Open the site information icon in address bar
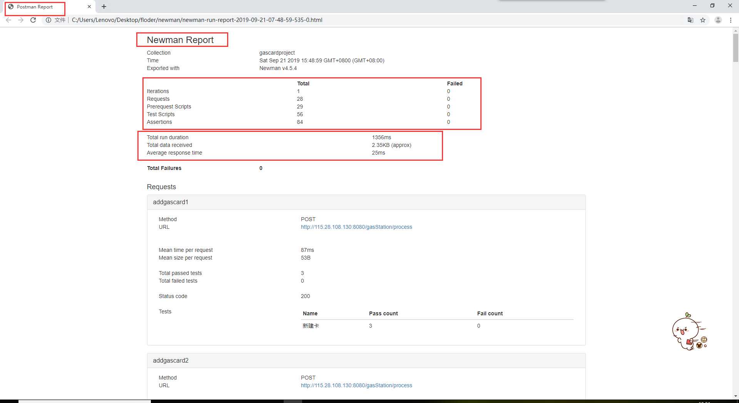The width and height of the screenshot is (739, 403). (x=48, y=20)
